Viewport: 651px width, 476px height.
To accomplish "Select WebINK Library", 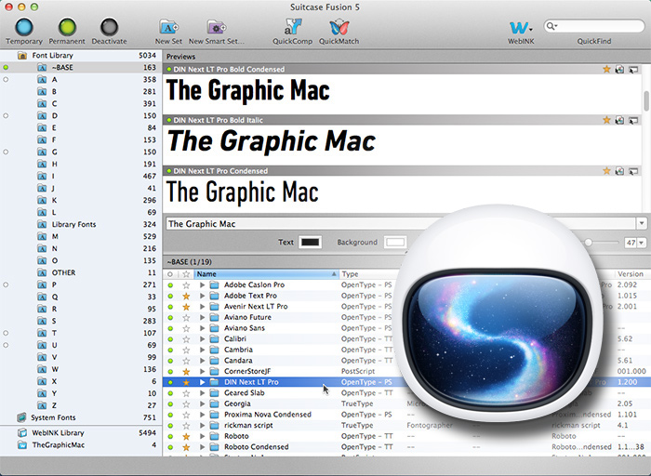I will point(81,433).
